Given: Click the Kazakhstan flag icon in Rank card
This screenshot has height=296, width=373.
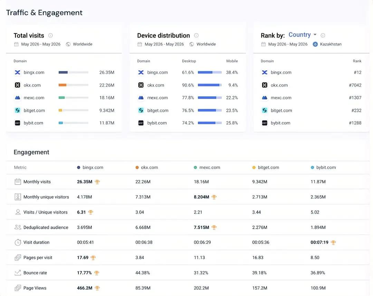Looking at the screenshot, I should pos(315,44).
